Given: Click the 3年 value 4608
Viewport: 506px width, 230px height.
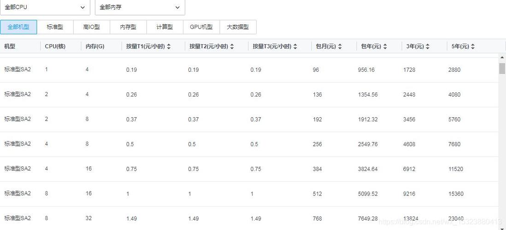Looking at the screenshot, I should coord(409,144).
